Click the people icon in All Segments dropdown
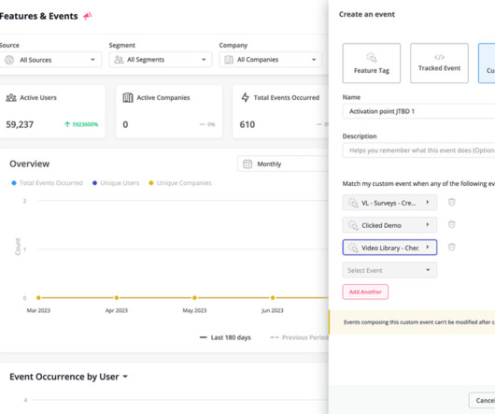The height and width of the screenshot is (414, 495). pyautogui.click(x=119, y=60)
